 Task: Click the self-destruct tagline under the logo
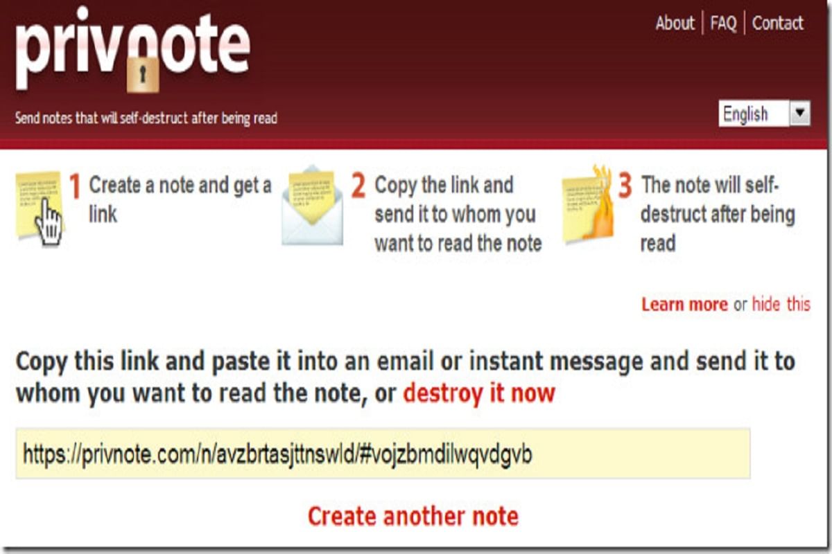(146, 118)
